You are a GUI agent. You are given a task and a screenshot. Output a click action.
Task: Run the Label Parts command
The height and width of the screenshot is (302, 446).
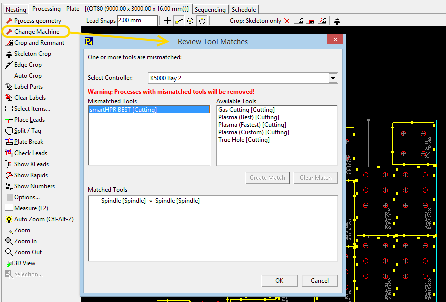[24, 87]
